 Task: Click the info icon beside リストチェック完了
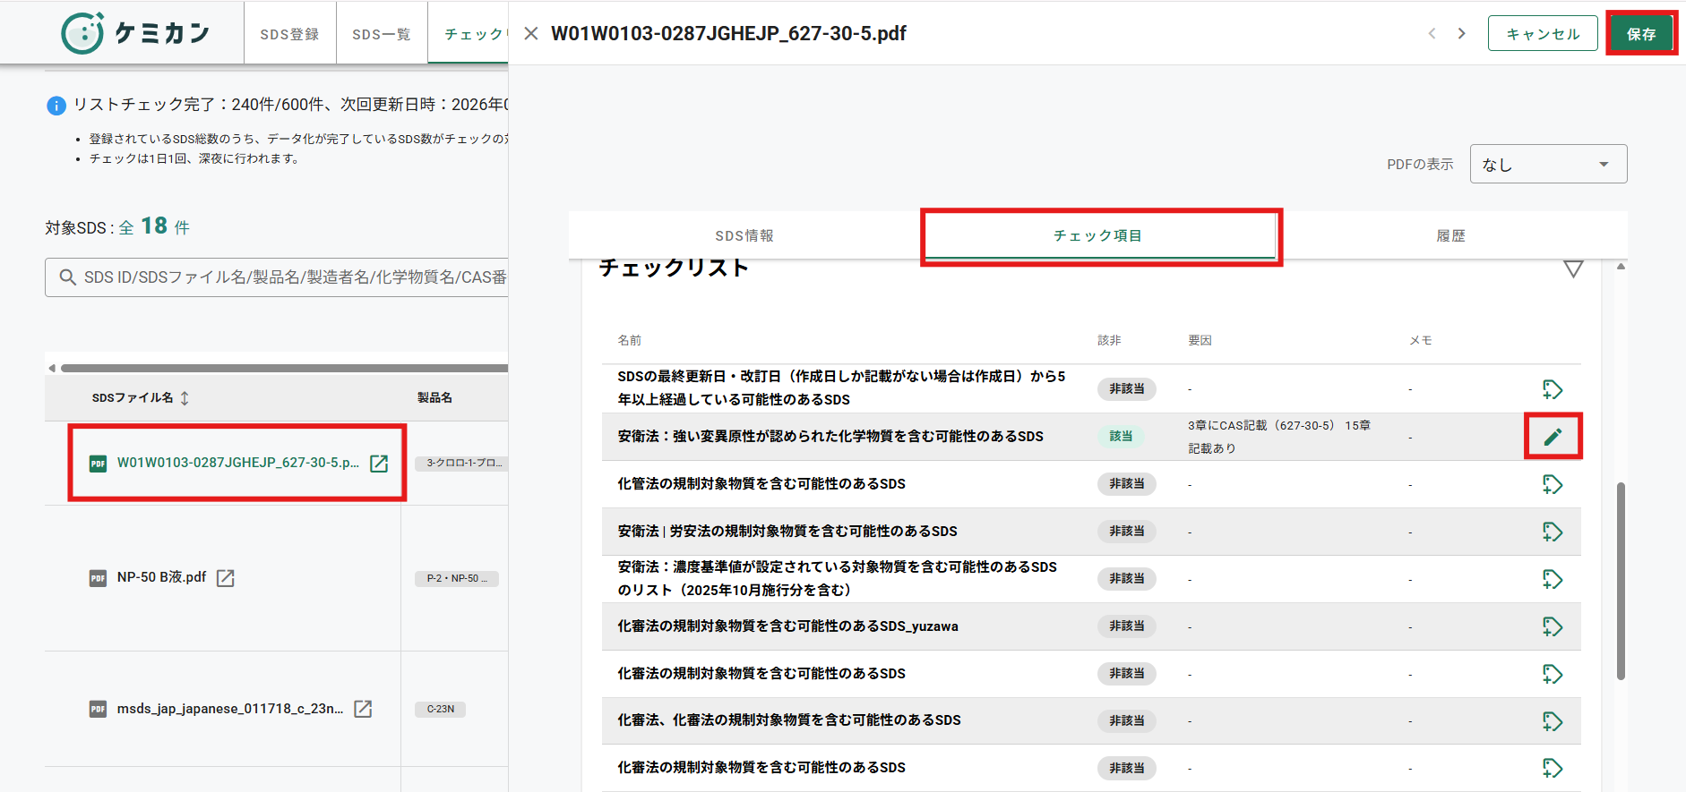tap(56, 106)
